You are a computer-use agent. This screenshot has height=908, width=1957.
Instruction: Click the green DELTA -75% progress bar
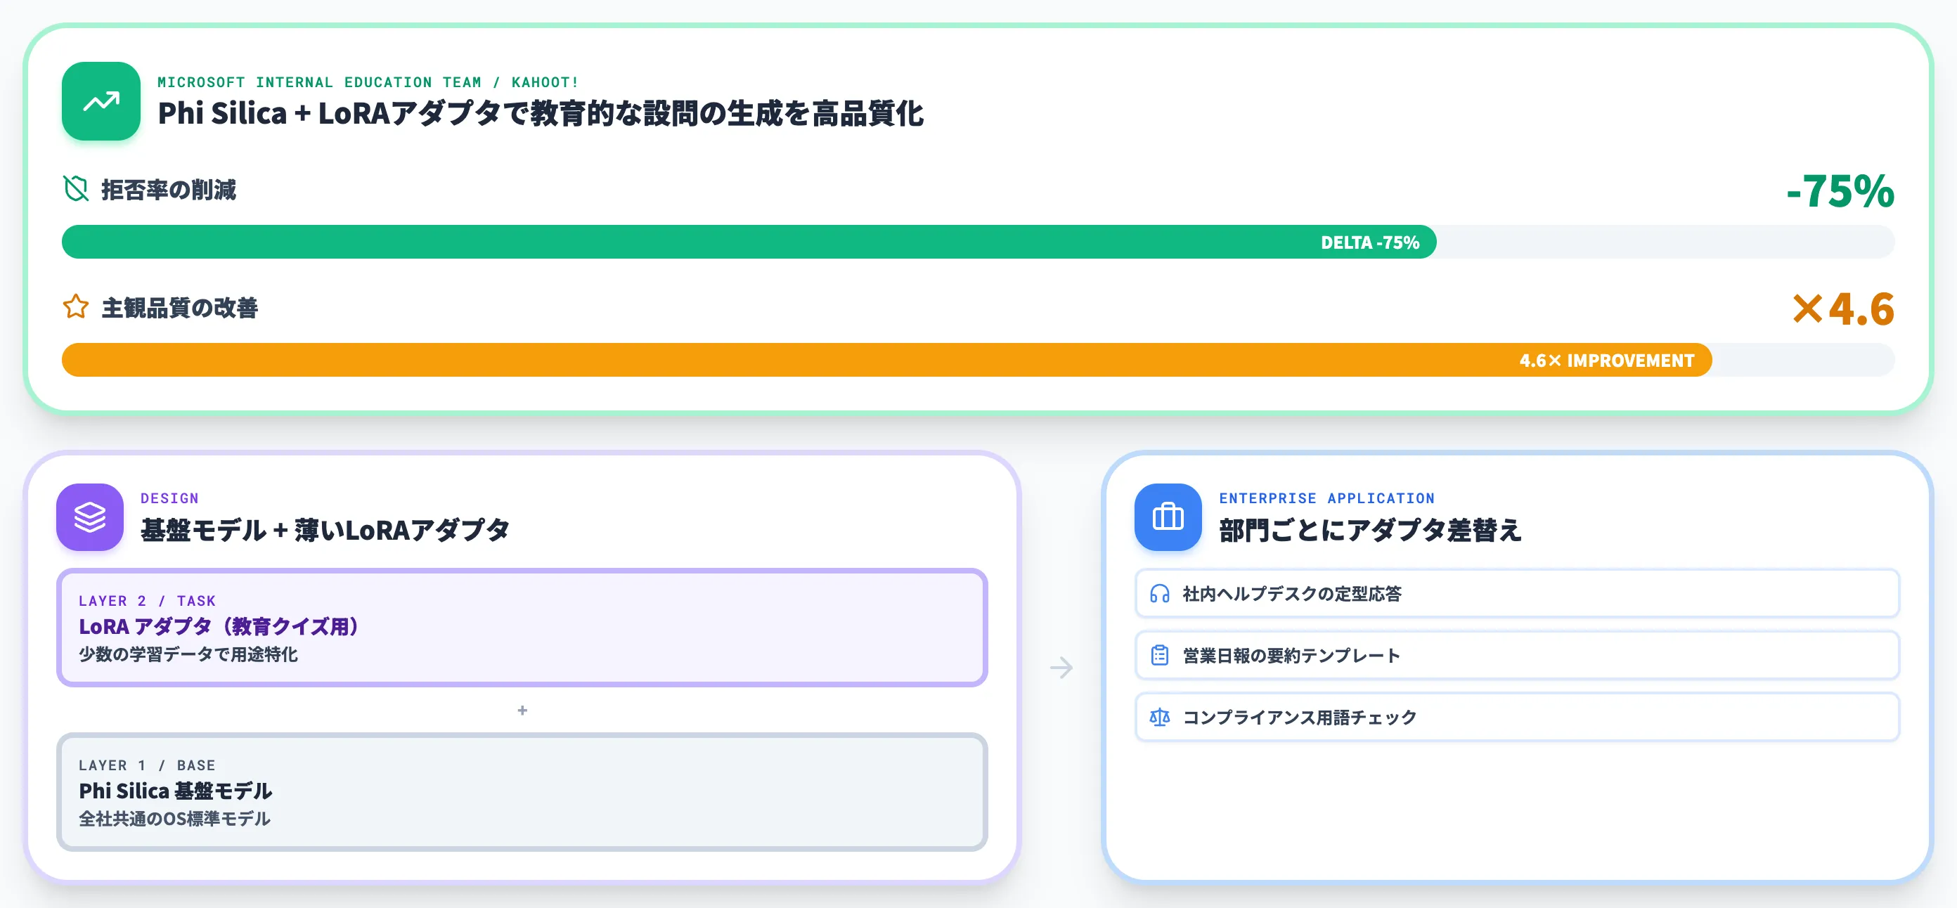click(x=749, y=242)
